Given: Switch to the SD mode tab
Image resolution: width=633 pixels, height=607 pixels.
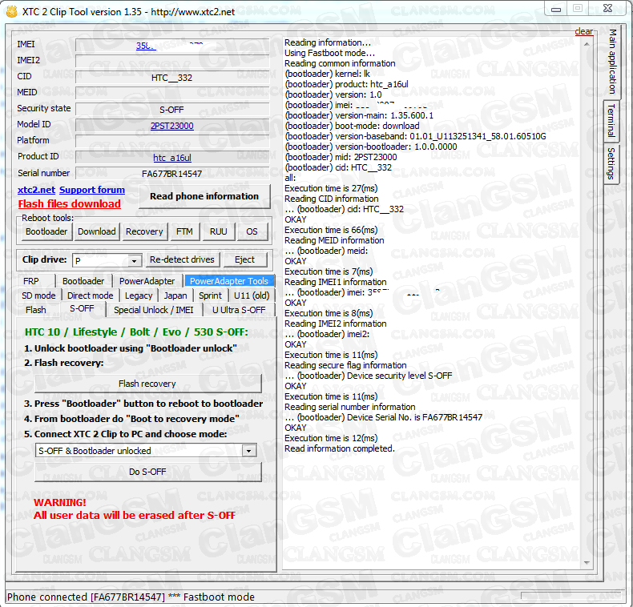Looking at the screenshot, I should pos(38,295).
